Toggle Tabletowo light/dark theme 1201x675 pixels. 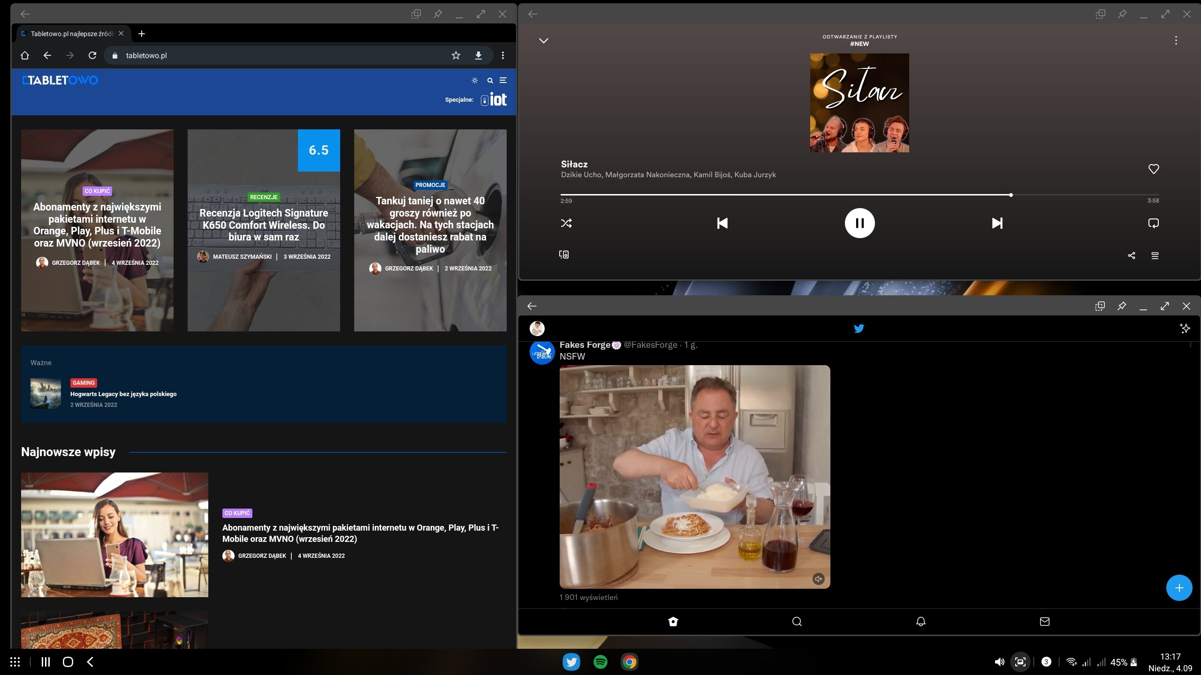click(475, 81)
